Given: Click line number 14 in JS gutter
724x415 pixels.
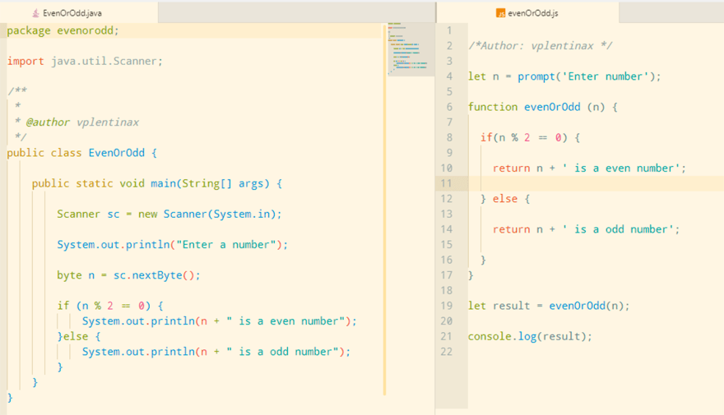Looking at the screenshot, I should [x=446, y=229].
